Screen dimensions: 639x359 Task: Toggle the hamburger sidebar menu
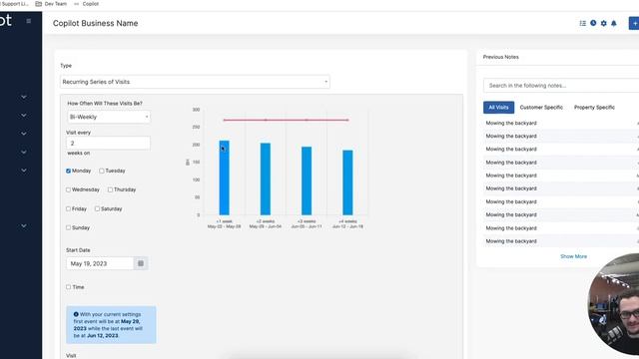click(29, 21)
